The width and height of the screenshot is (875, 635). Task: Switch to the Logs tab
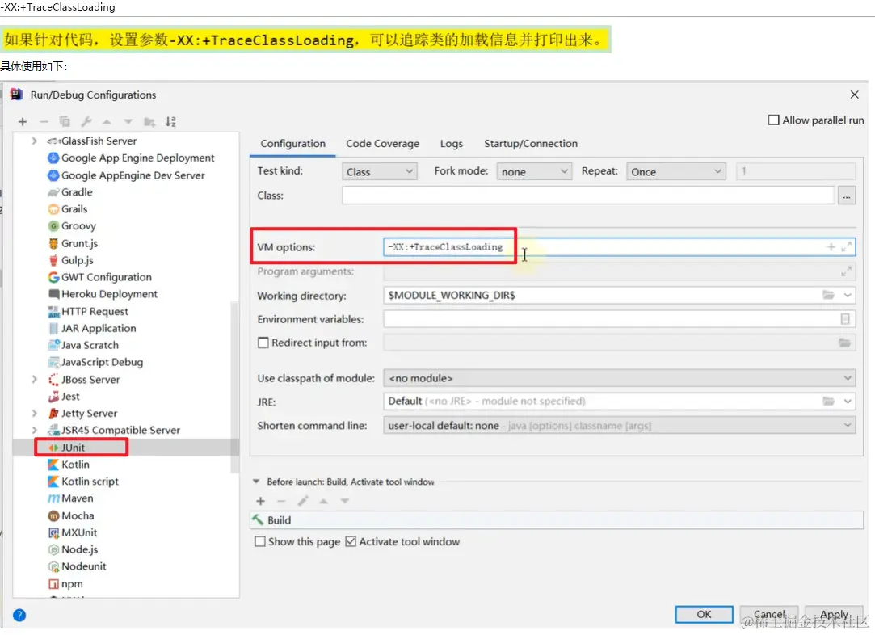pos(452,144)
